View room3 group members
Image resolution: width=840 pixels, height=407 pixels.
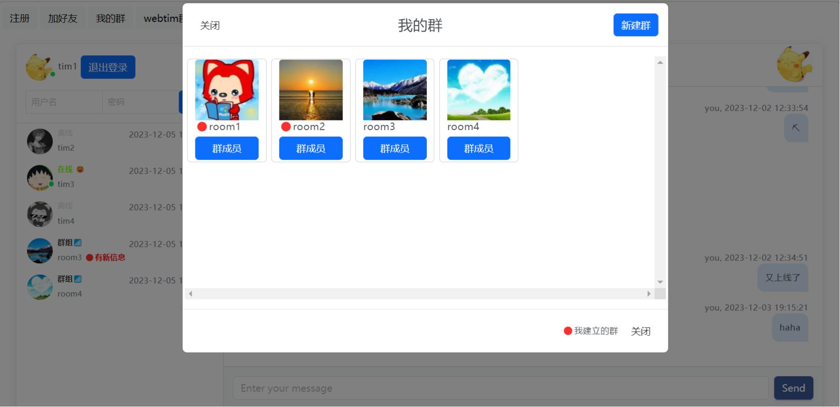point(395,148)
